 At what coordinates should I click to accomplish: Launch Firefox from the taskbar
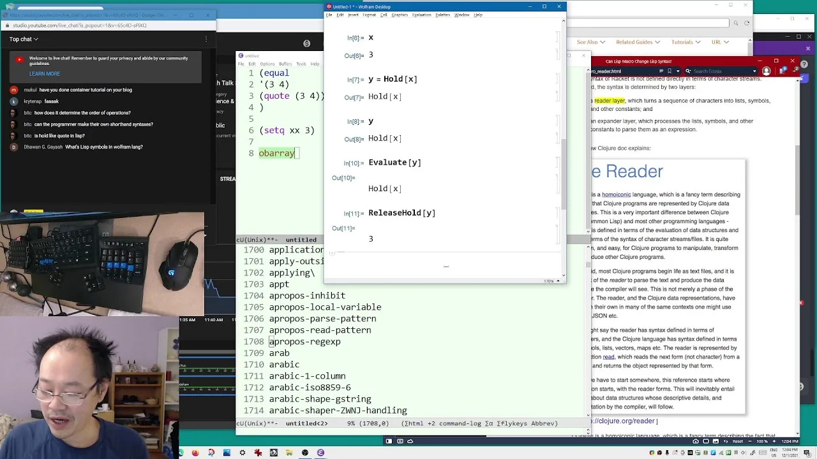(x=195, y=453)
